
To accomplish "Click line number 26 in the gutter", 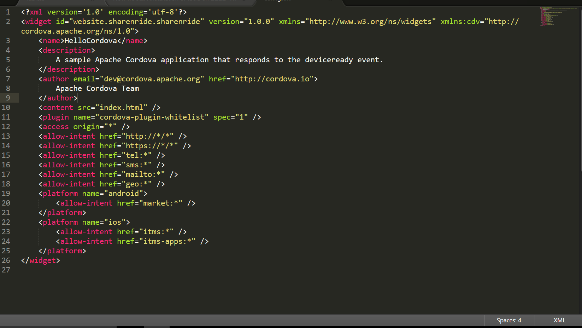I will [6, 260].
